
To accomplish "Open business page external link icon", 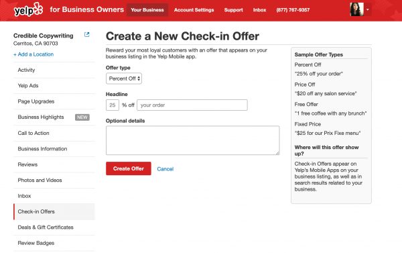I will pos(87,35).
